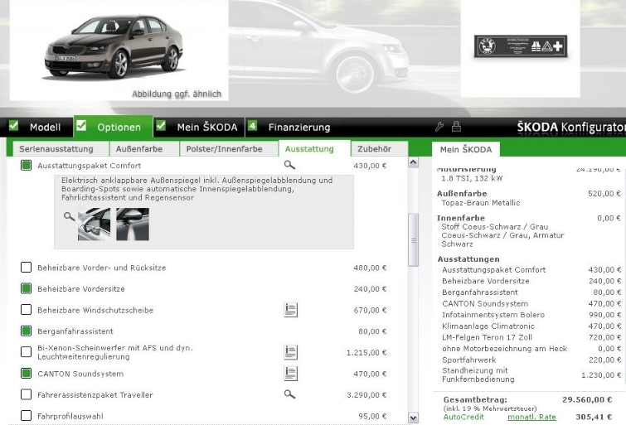The height and width of the screenshot is (425, 626).
Task: Check Bi-Xenon-Scheinwerfer mit AFS
Action: point(26,352)
